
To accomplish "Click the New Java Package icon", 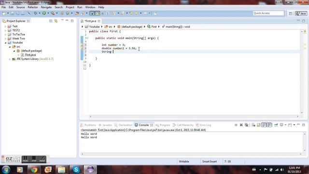I will point(62,13).
